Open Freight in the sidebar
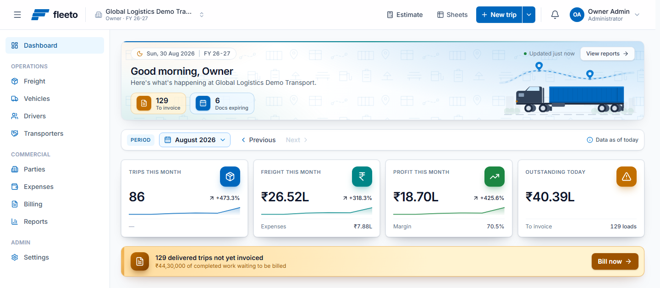This screenshot has width=660, height=288. point(55,81)
